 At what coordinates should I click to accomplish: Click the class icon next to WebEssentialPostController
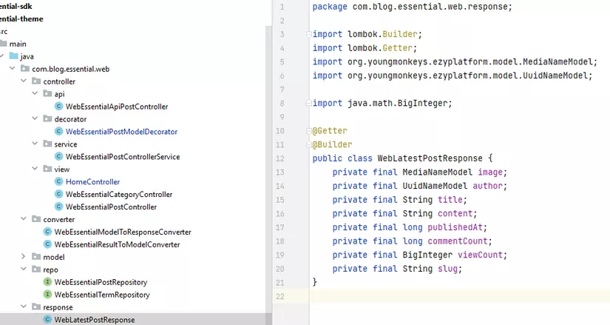(58, 207)
